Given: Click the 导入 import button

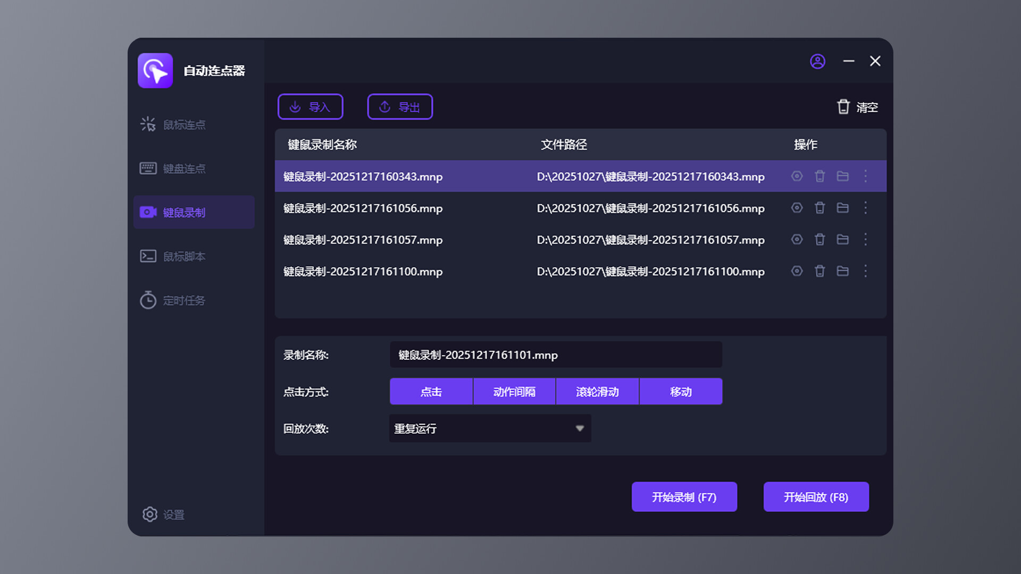Looking at the screenshot, I should click(311, 107).
